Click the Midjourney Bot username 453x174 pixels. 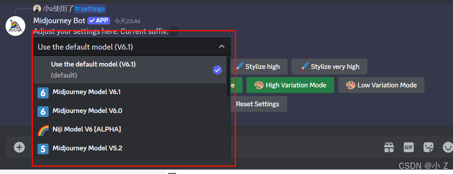click(x=59, y=20)
